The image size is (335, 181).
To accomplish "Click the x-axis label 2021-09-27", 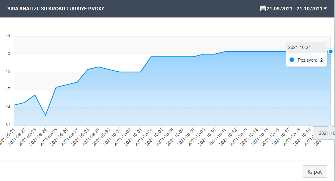I will point(70,137).
